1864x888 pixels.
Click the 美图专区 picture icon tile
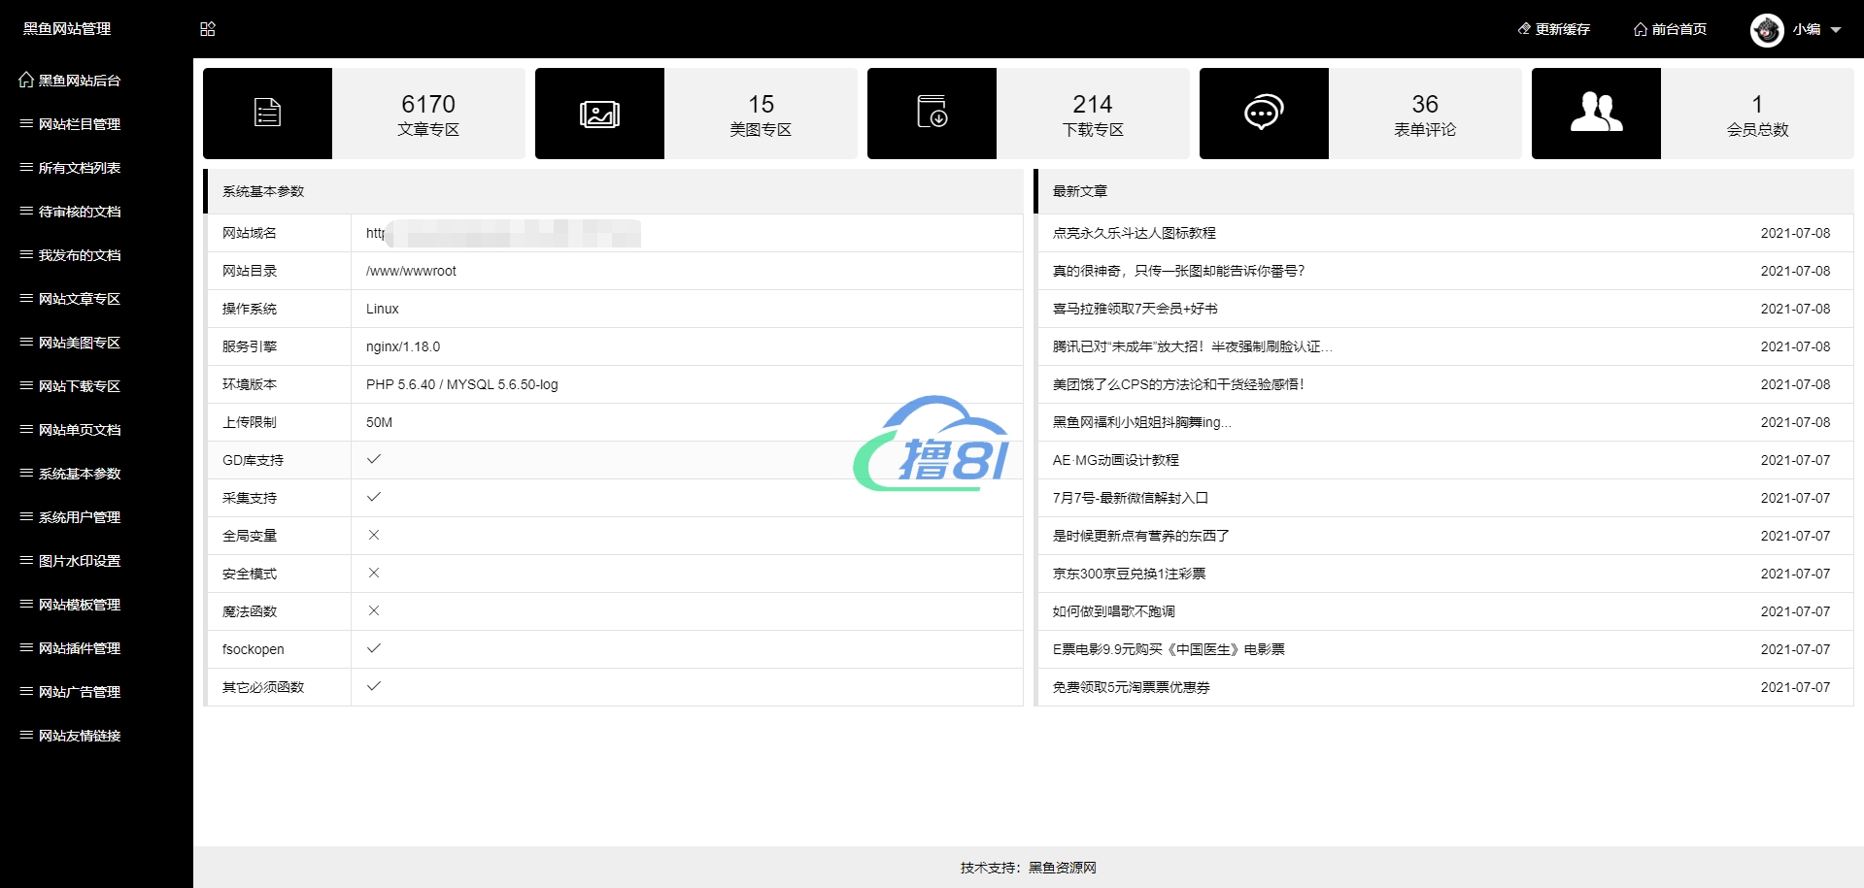599,114
